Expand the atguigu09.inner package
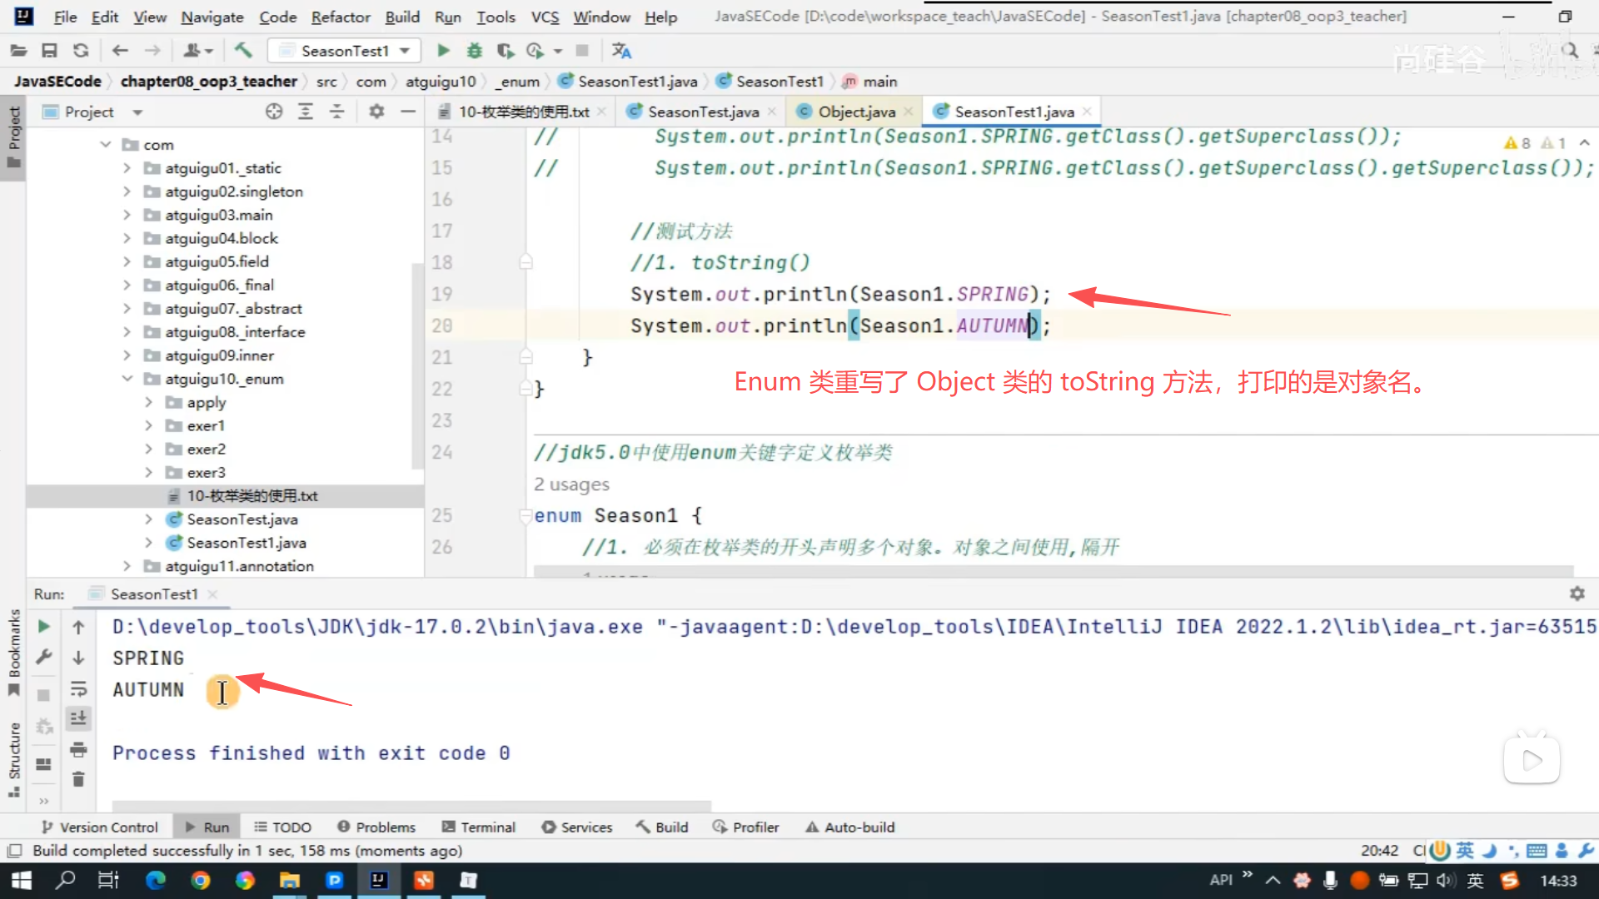Image resolution: width=1599 pixels, height=899 pixels. pos(127,355)
